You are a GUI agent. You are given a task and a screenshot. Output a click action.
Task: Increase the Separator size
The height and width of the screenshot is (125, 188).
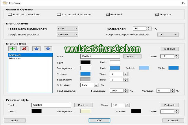[126, 79]
